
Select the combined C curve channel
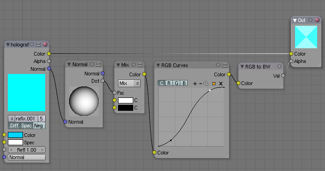pos(162,83)
